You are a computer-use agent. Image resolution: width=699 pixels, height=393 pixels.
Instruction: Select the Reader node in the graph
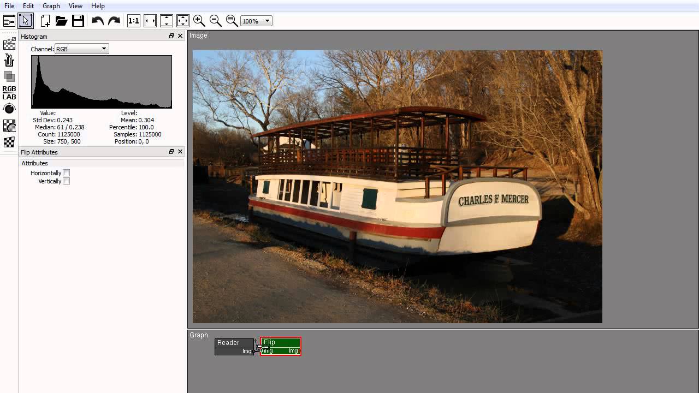[x=234, y=347]
